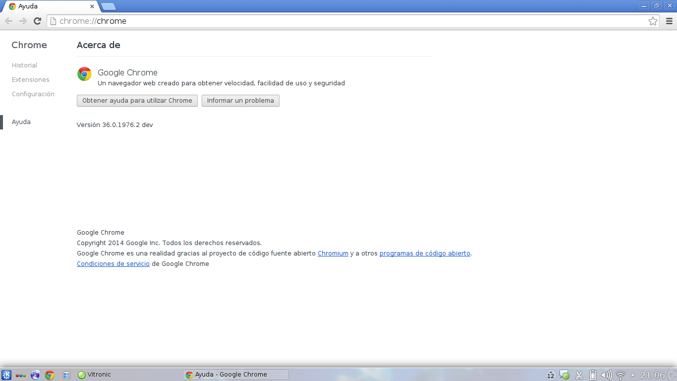
Task: Open the volume speaker tray icon
Action: point(606,375)
